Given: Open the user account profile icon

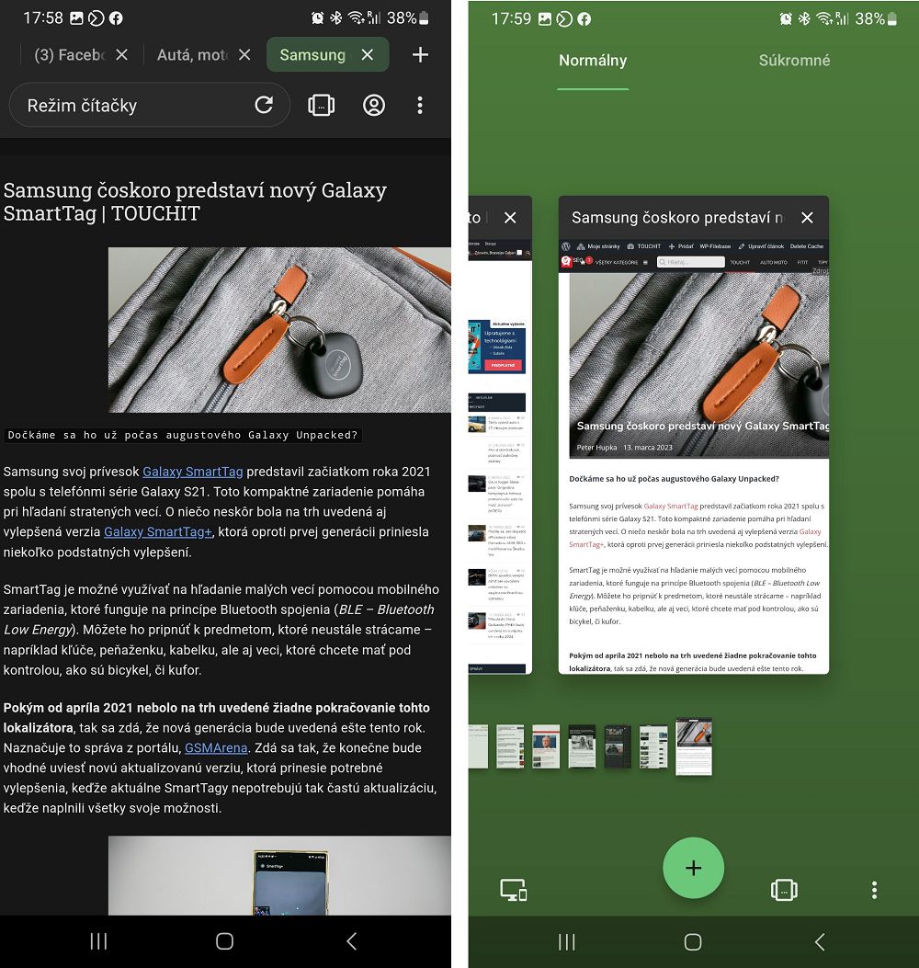Looking at the screenshot, I should click(374, 105).
